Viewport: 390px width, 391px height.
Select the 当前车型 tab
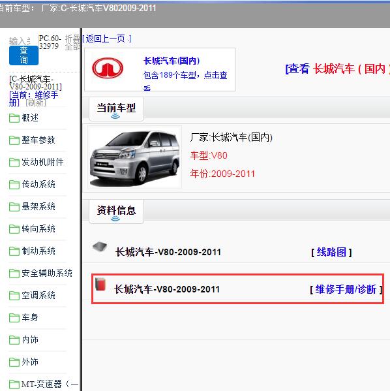tap(116, 109)
